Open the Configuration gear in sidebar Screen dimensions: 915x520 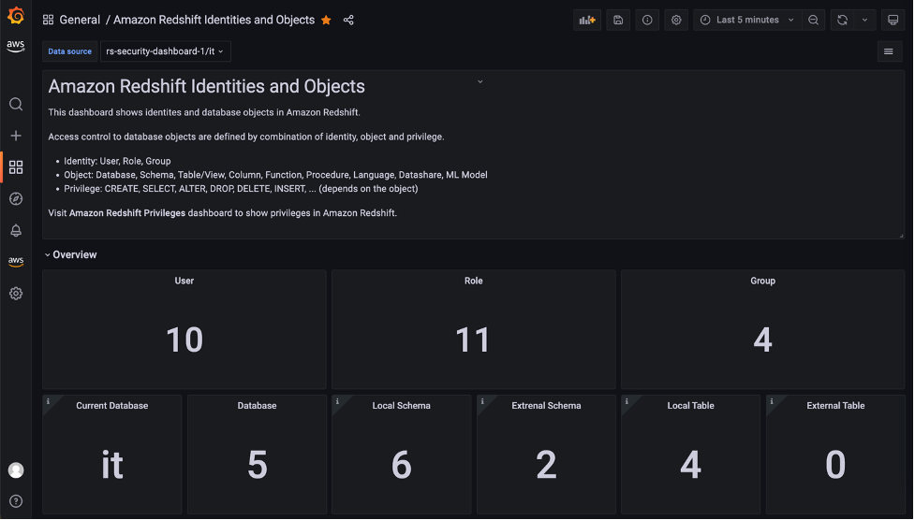pos(16,294)
